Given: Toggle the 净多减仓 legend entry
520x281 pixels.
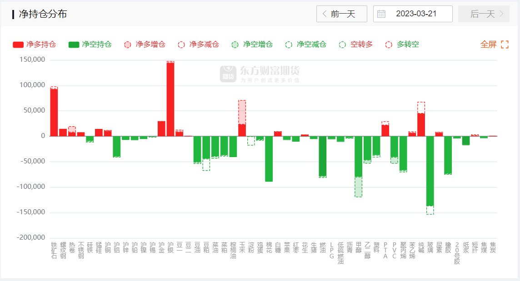Looking at the screenshot, I should [198, 44].
